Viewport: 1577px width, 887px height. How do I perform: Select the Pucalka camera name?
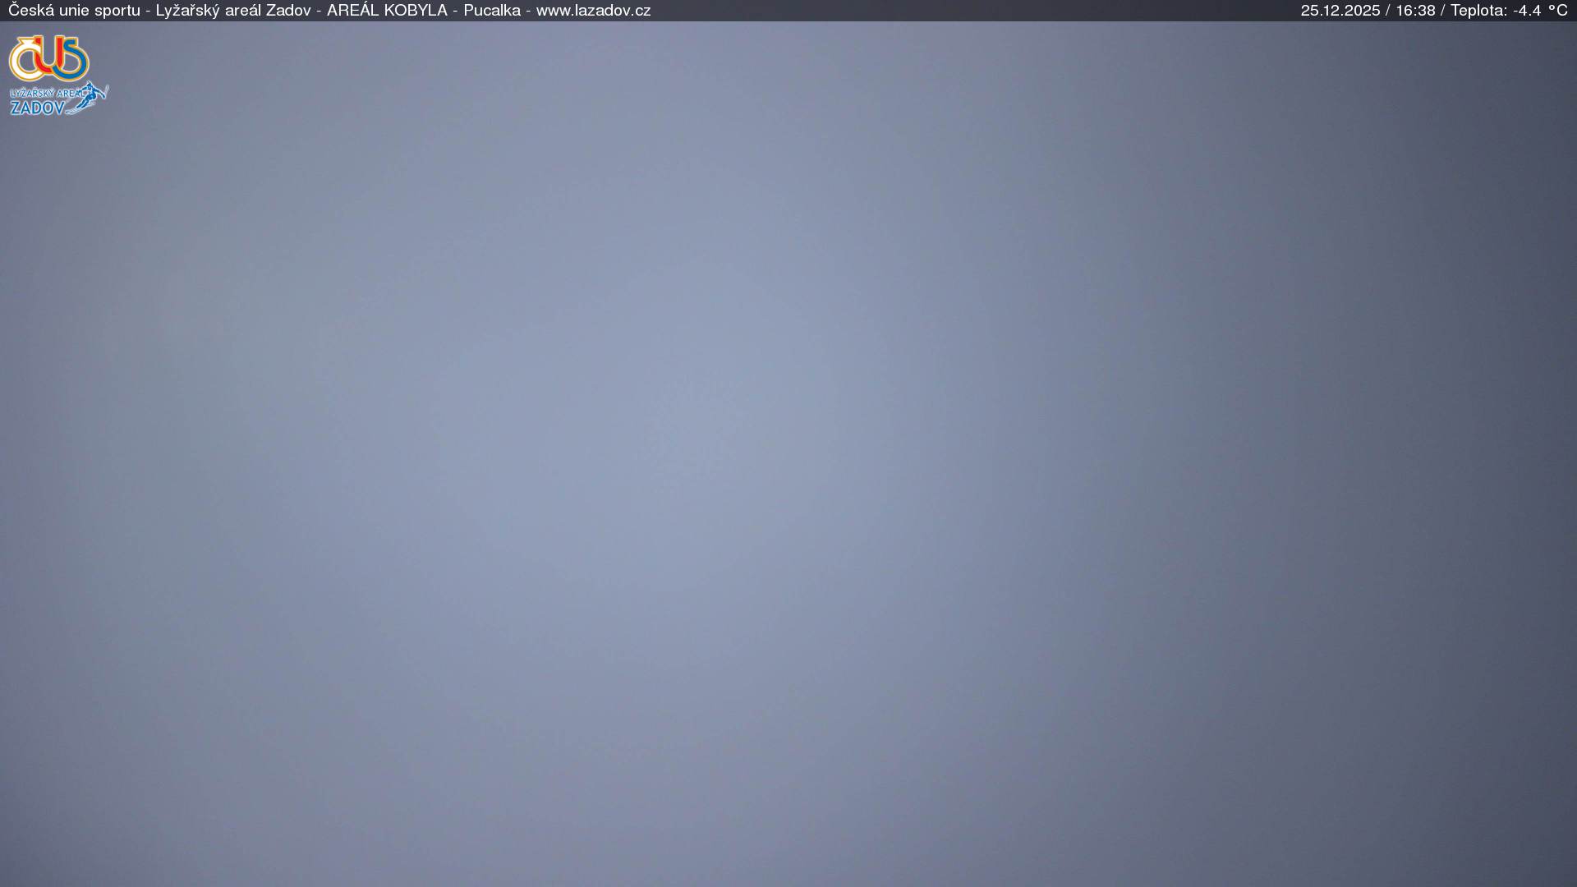(491, 11)
